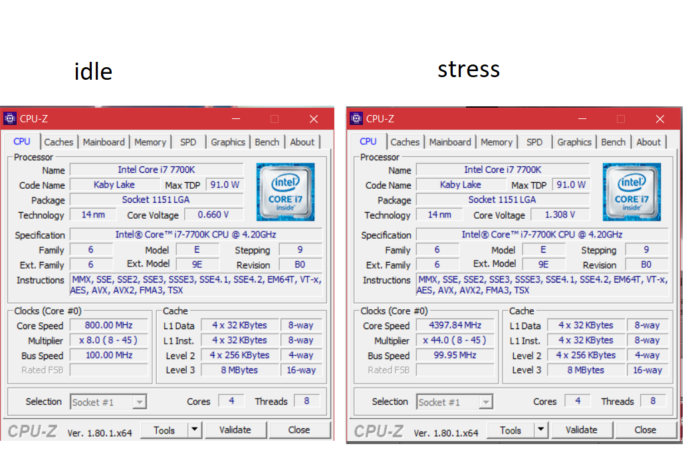Viewport: 694px width, 476px height.
Task: Click Validate button in stress window
Action: [581, 430]
